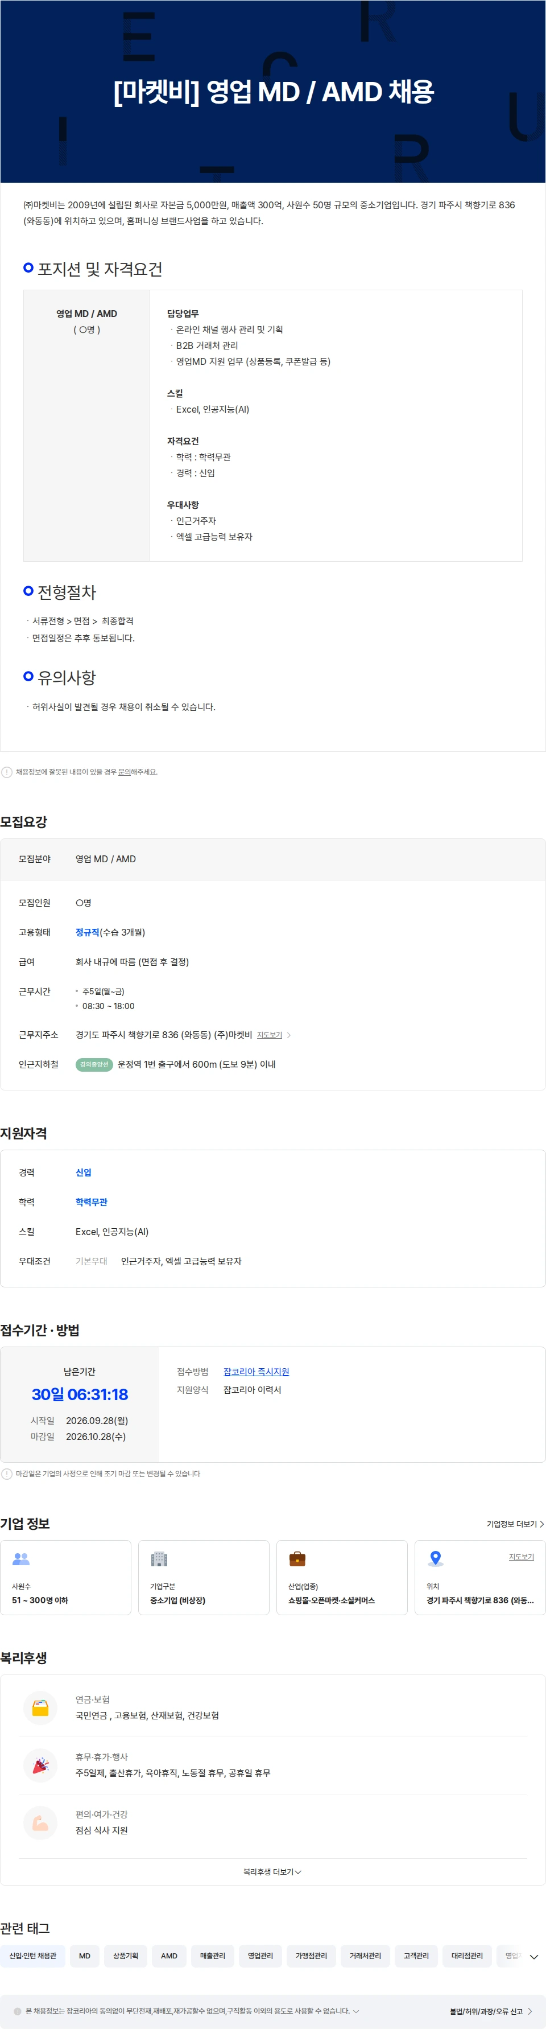Click the employee count people icon

[21, 1559]
